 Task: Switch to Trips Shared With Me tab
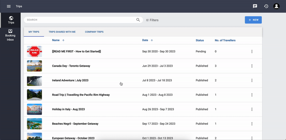62,32
